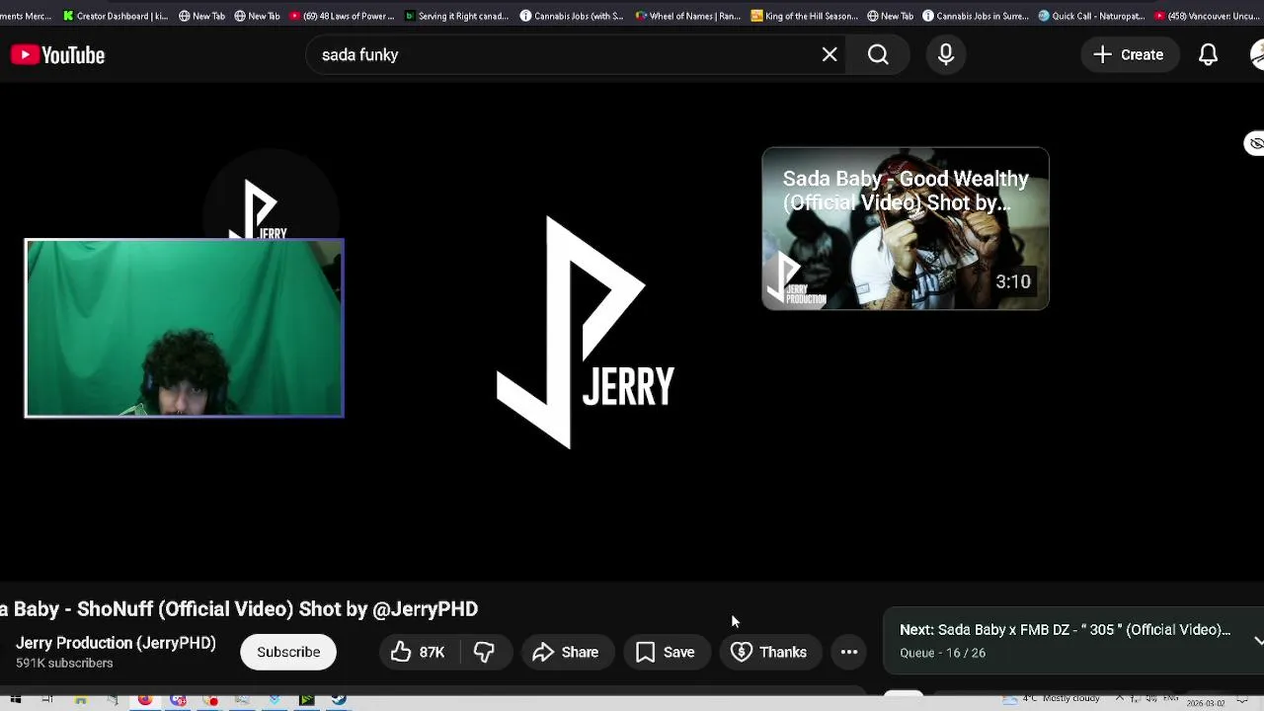Send a Thanks to the creator
Screen dimensions: 1264x711
tap(769, 652)
